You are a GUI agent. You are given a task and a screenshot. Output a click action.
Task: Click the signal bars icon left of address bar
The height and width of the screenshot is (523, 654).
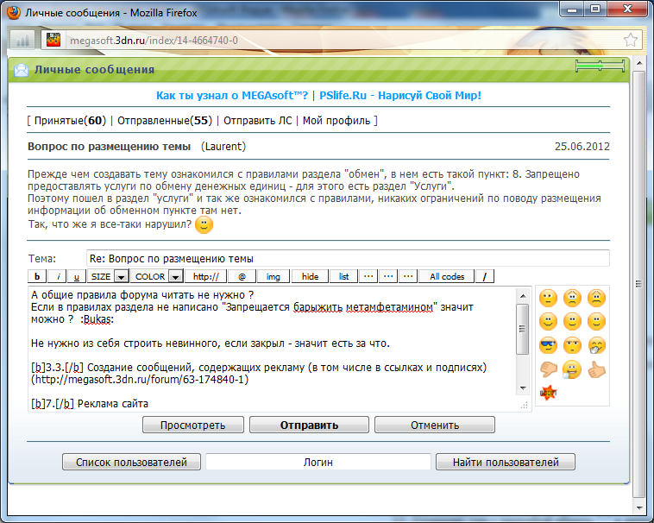click(x=23, y=40)
